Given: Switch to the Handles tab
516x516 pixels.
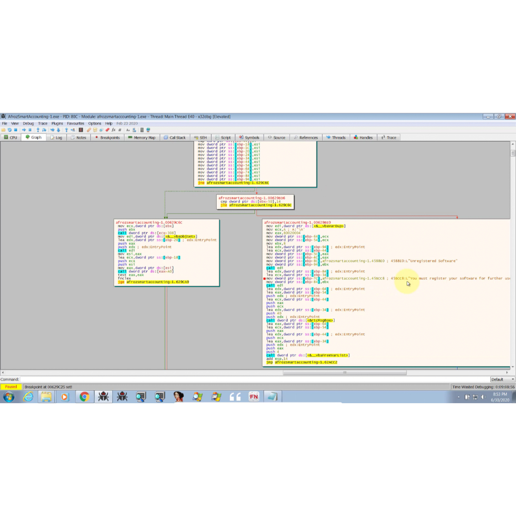Looking at the screenshot, I should pos(363,138).
